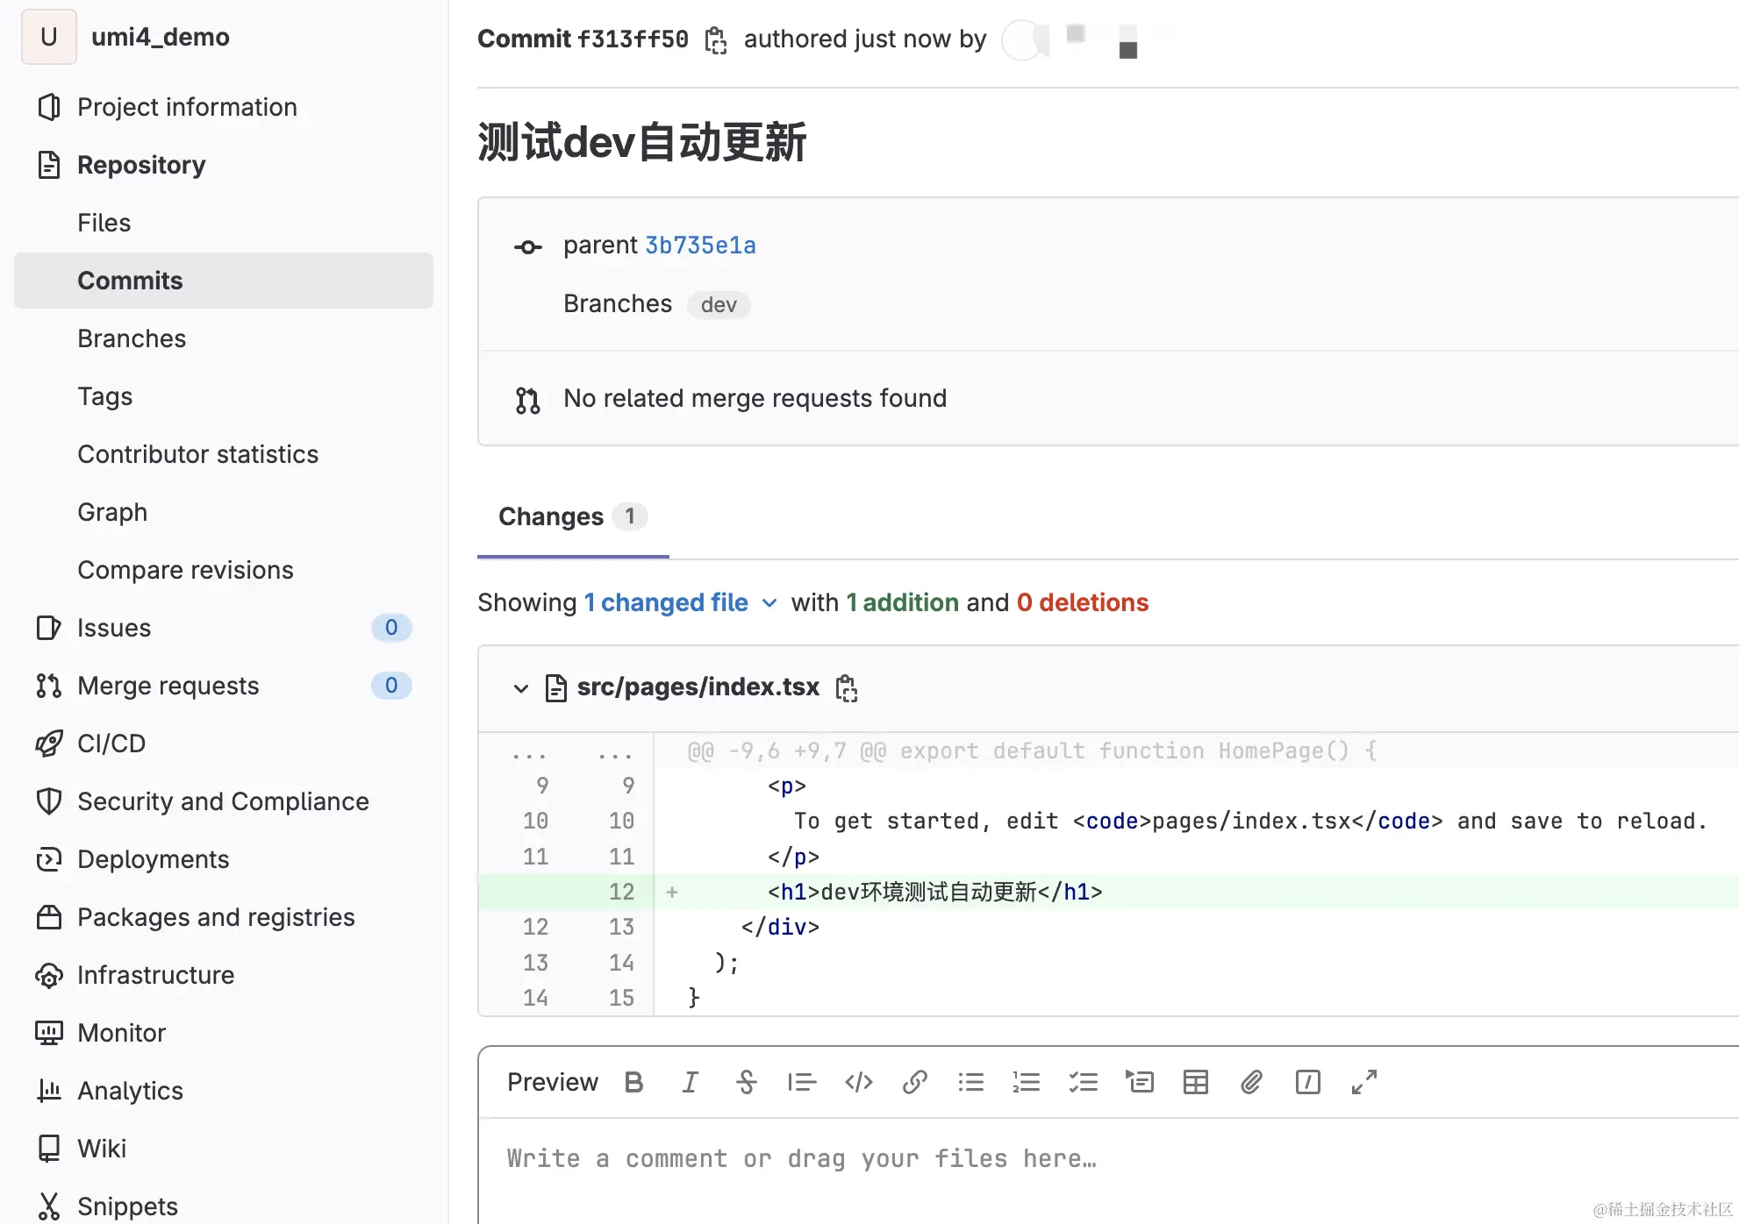Open parent commit 3b735e1a
This screenshot has height=1224, width=1739.
pyautogui.click(x=700, y=246)
